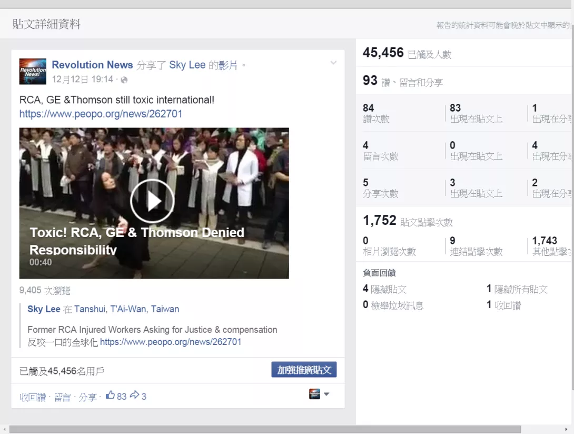
Task: Click the 9,405 次瀏覽 view count
Action: (x=45, y=290)
